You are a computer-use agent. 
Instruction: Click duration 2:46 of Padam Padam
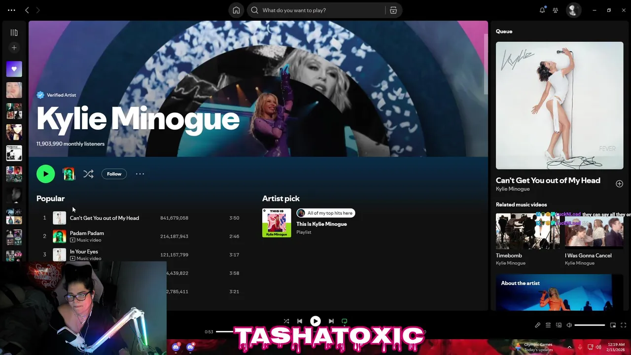point(234,236)
